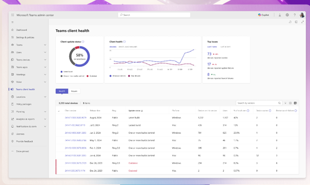The height and width of the screenshot is (185, 310).
Task: Open Policy packages in the sidebar
Action: pyautogui.click(x=24, y=104)
